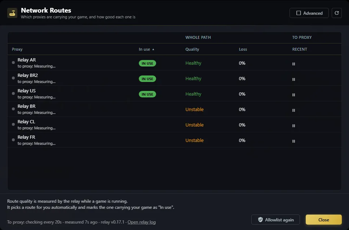
Task: Click the Measuring text under Relay US
Action: pyautogui.click(x=36, y=97)
